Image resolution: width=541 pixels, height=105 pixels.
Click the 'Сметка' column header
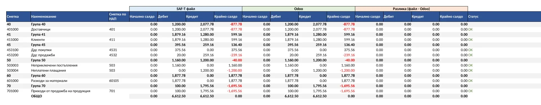coord(18,16)
